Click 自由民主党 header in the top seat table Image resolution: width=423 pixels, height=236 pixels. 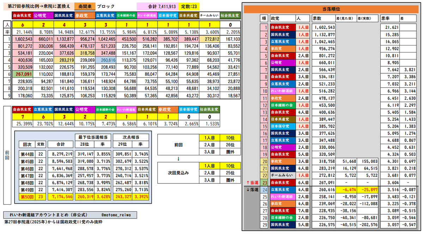22,15
